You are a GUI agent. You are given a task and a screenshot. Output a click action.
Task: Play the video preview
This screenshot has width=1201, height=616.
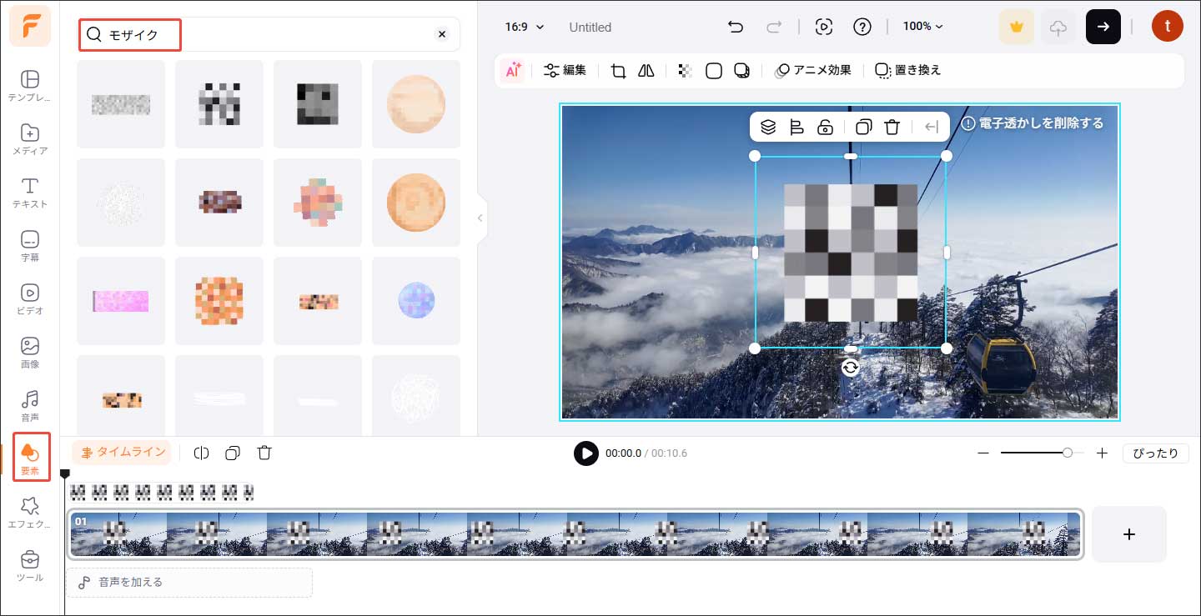(586, 453)
